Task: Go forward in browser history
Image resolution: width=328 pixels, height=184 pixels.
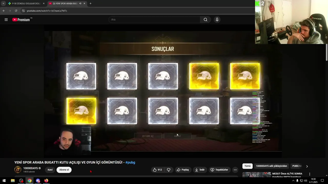Action: (x=10, y=11)
